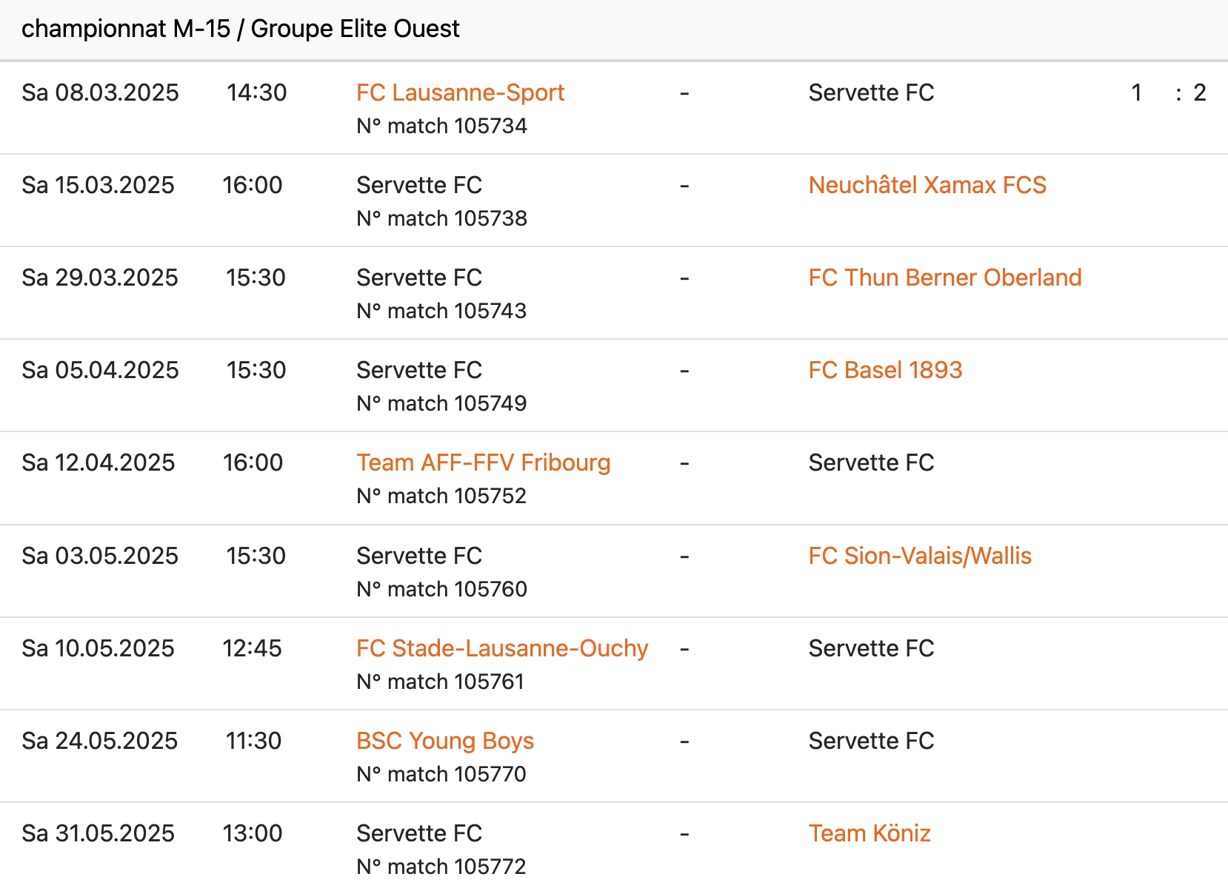Open the FC Basel 1893 team page
This screenshot has width=1228, height=888.
point(885,370)
